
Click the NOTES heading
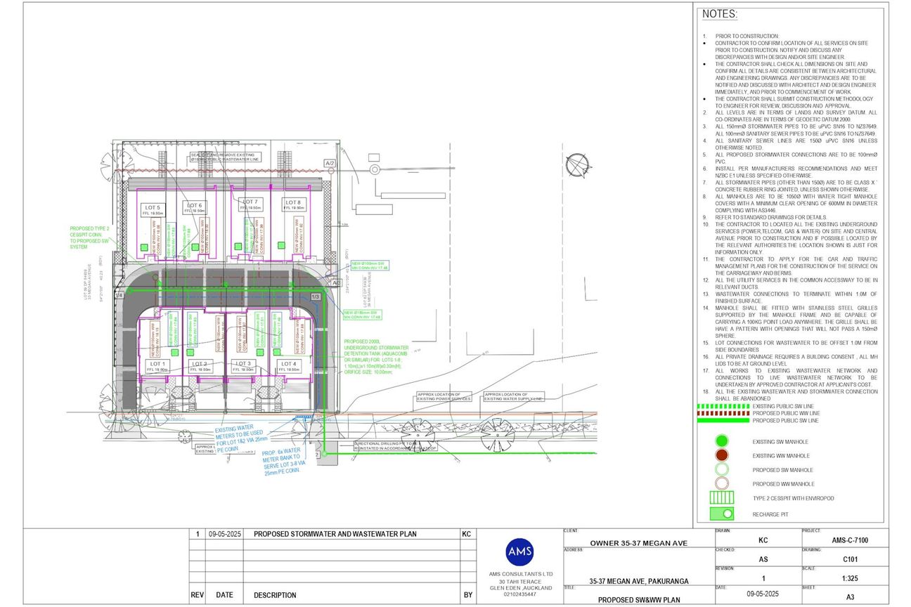(720, 13)
